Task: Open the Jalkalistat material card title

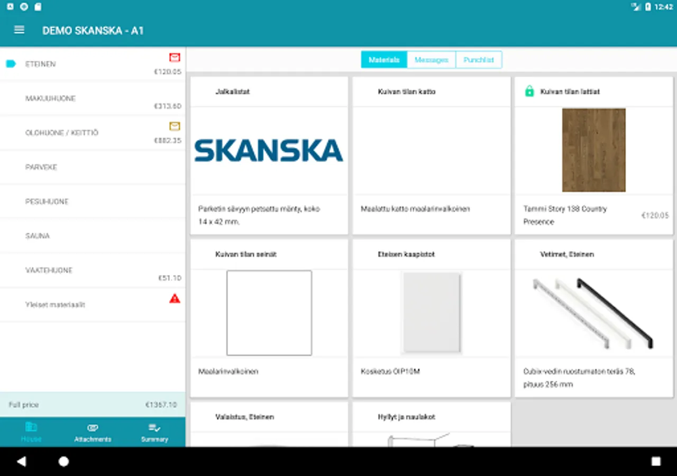Action: click(x=232, y=91)
